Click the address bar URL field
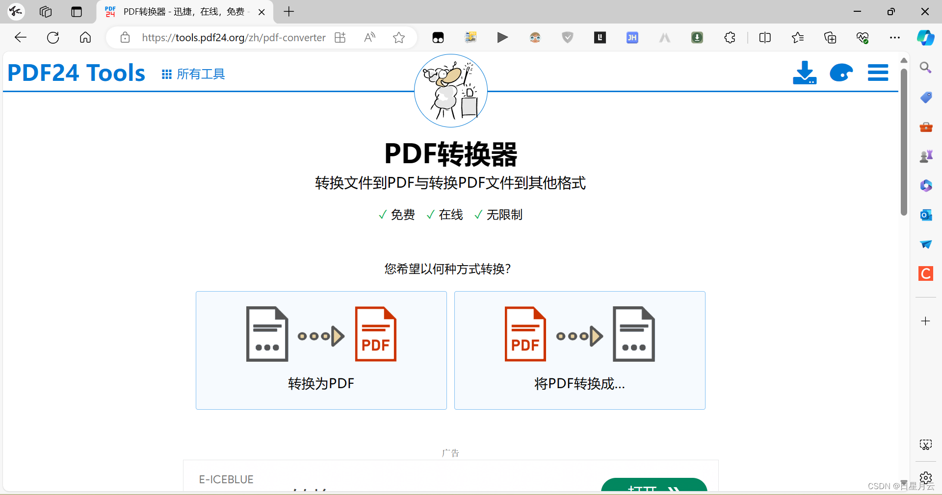The height and width of the screenshot is (495, 942). tap(234, 38)
